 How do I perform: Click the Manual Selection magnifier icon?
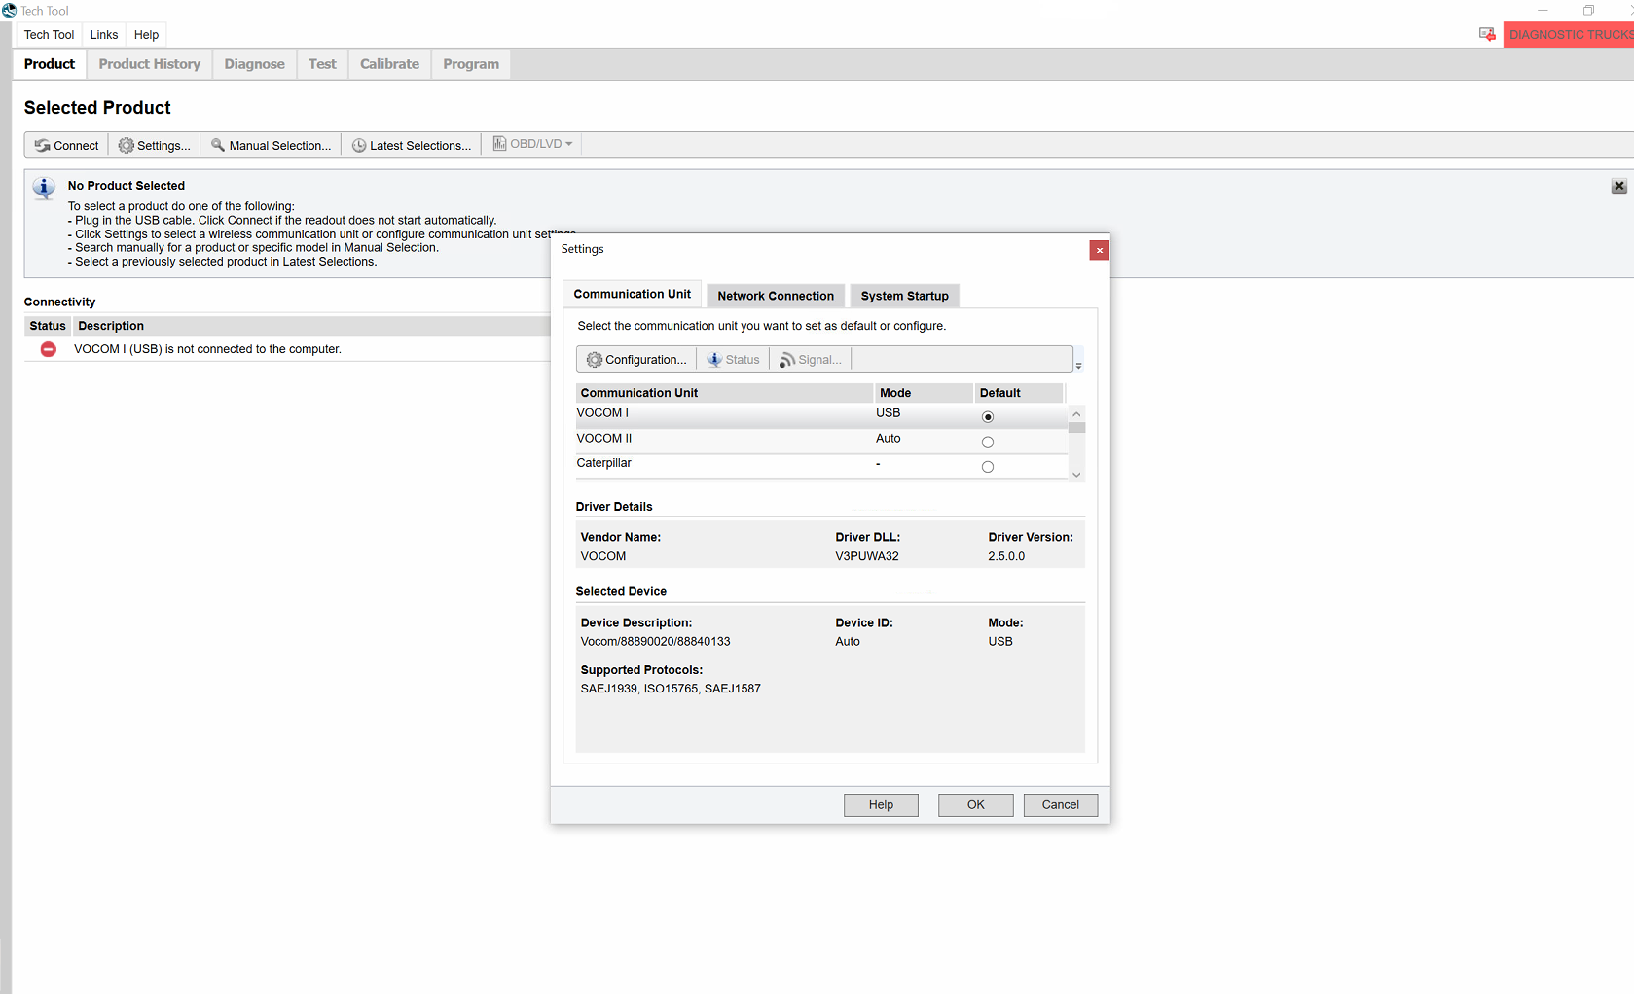(x=219, y=144)
